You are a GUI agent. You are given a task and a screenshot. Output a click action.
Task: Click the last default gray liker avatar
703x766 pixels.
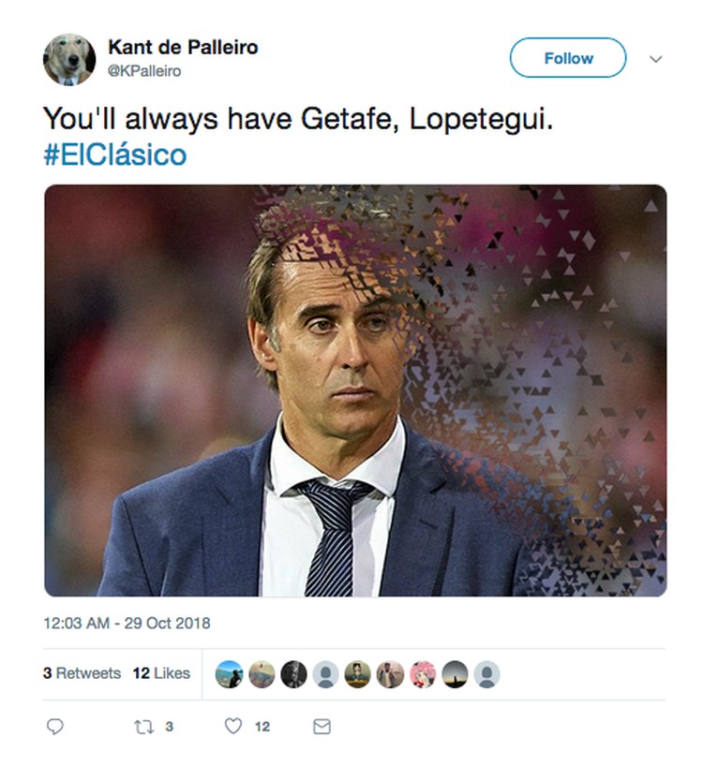pyautogui.click(x=486, y=674)
